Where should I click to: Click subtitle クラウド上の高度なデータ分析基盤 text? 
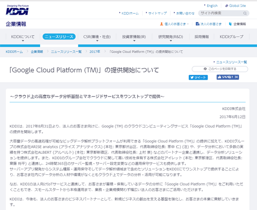click(x=87, y=96)
